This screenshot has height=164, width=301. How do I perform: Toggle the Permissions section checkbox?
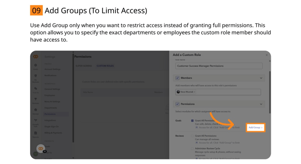[177, 104]
